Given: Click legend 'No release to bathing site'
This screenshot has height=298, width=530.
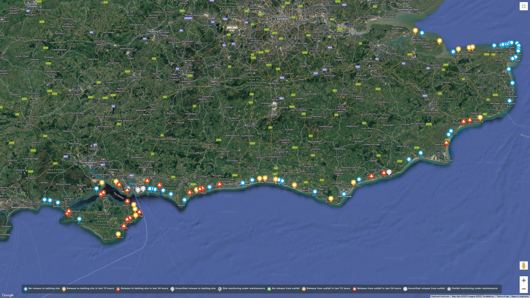Looking at the screenshot, I should click(42, 288).
